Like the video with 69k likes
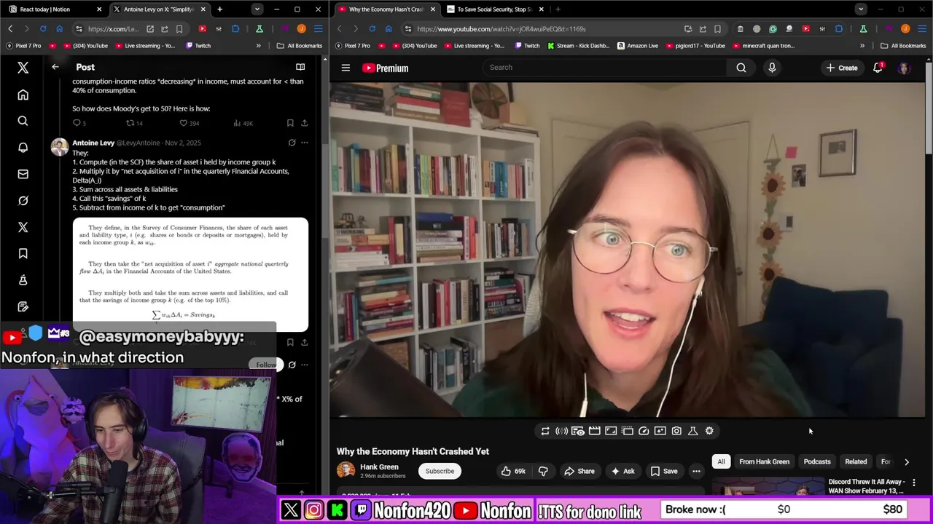 pos(513,471)
